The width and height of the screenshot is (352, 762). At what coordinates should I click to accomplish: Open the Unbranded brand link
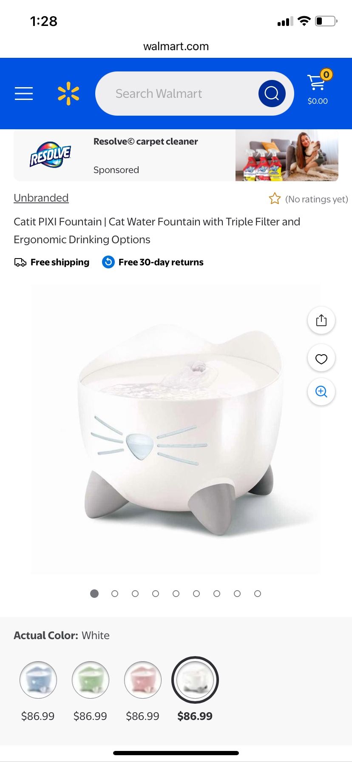41,198
